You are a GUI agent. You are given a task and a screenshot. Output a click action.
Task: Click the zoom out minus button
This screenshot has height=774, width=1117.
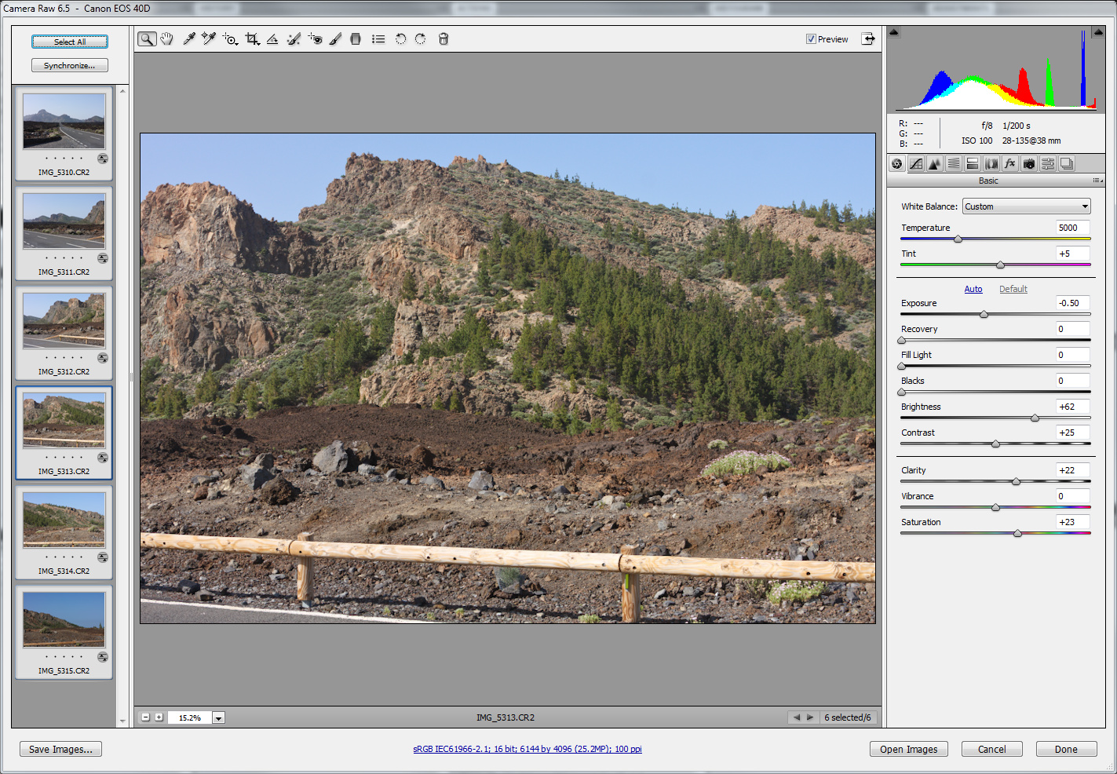point(146,717)
